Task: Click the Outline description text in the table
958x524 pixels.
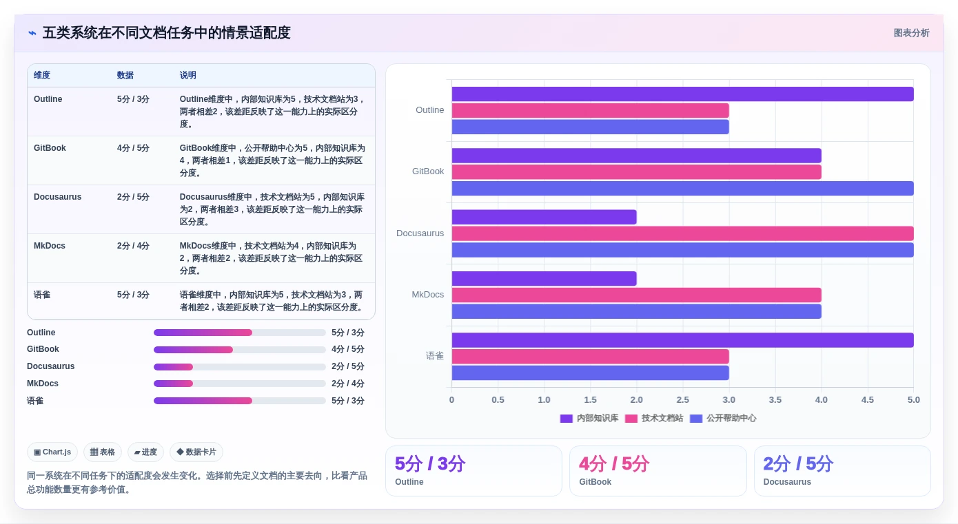Action: point(273,112)
